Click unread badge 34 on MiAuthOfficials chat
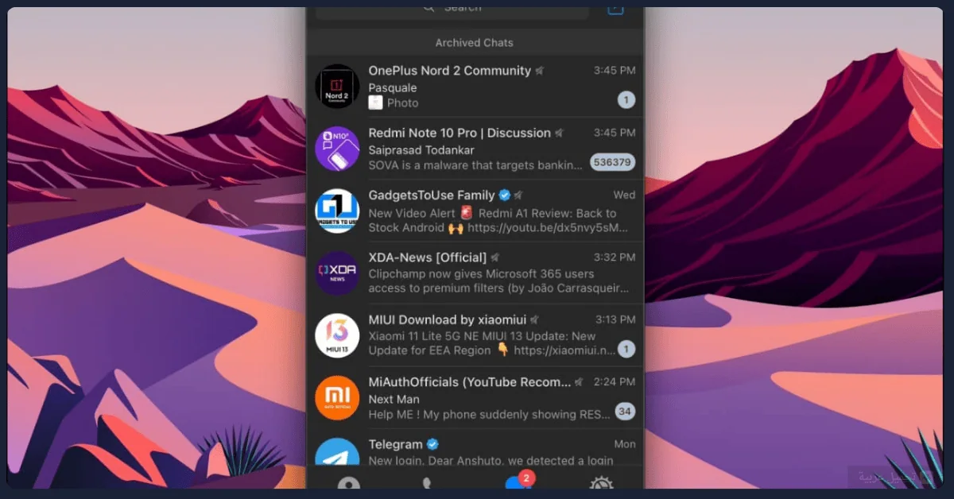 [625, 412]
